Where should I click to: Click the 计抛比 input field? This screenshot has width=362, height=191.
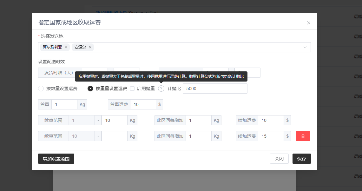215,89
